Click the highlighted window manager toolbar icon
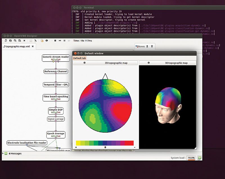The height and width of the screenshot is (179, 225). click(42, 41)
